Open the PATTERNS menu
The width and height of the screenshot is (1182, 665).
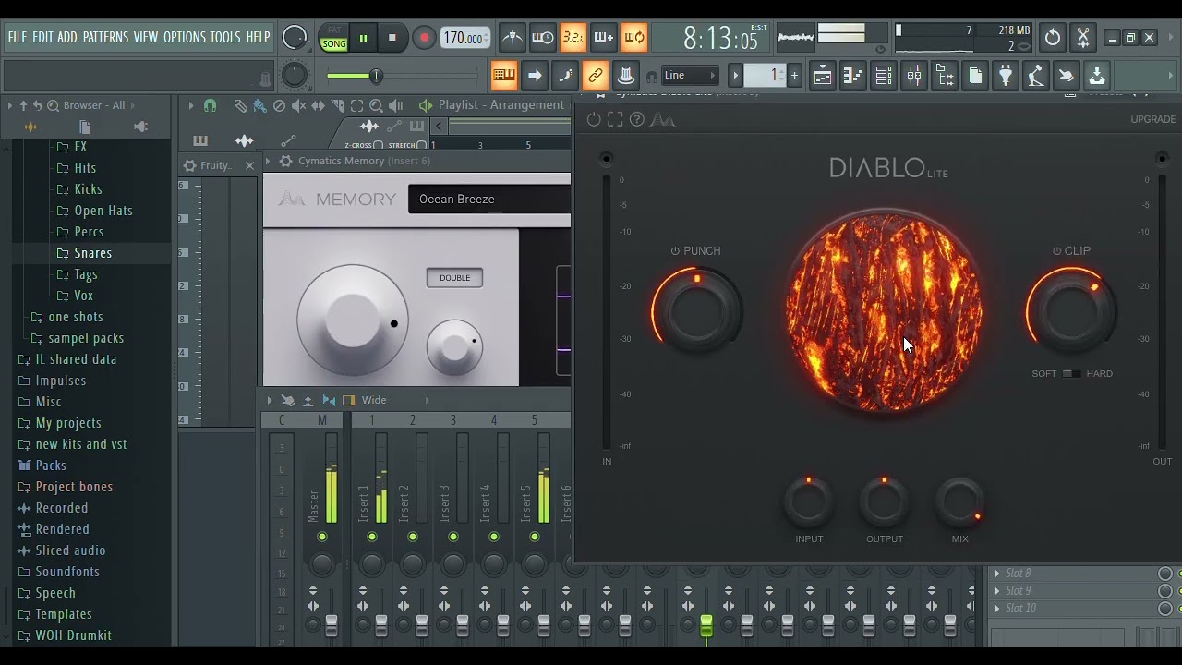coord(105,37)
